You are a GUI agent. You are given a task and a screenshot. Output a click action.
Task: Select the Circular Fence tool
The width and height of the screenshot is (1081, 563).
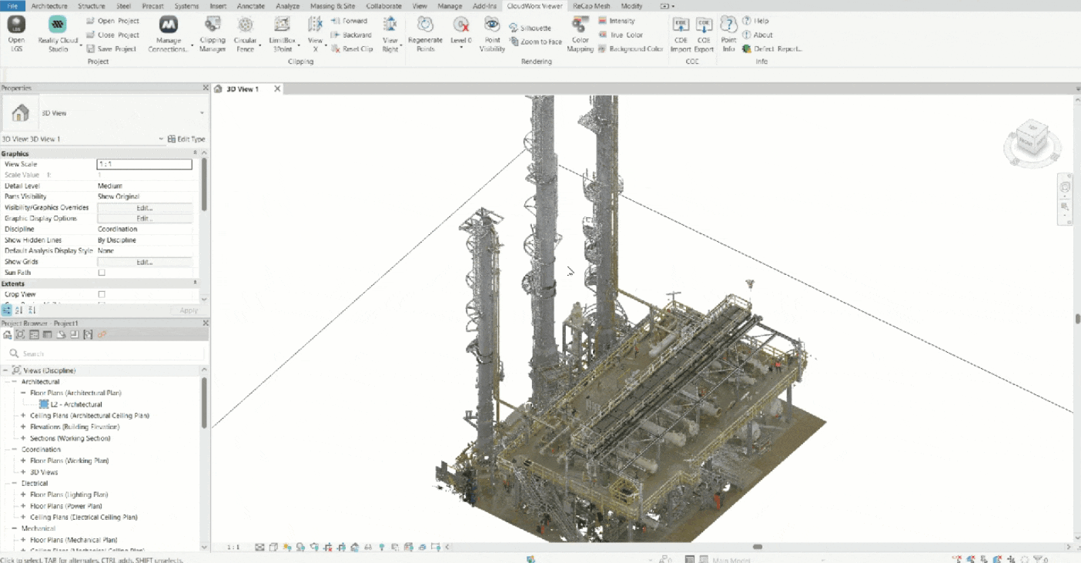point(245,25)
